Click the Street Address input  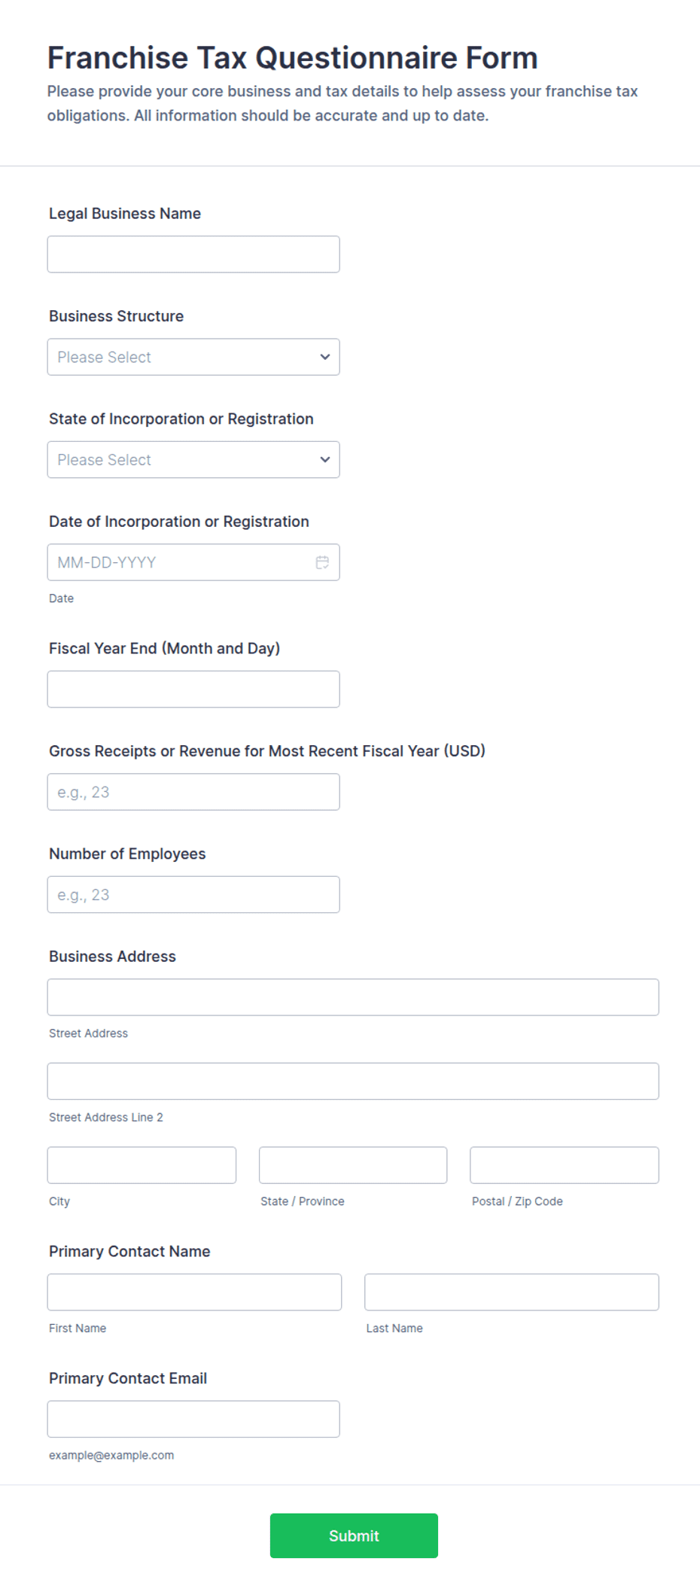(353, 997)
